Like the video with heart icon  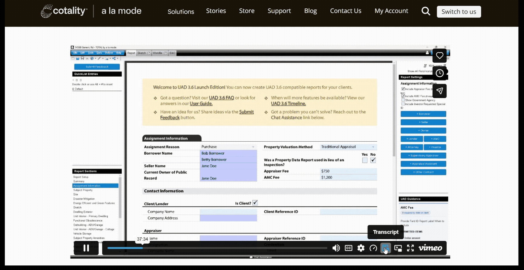[440, 55]
